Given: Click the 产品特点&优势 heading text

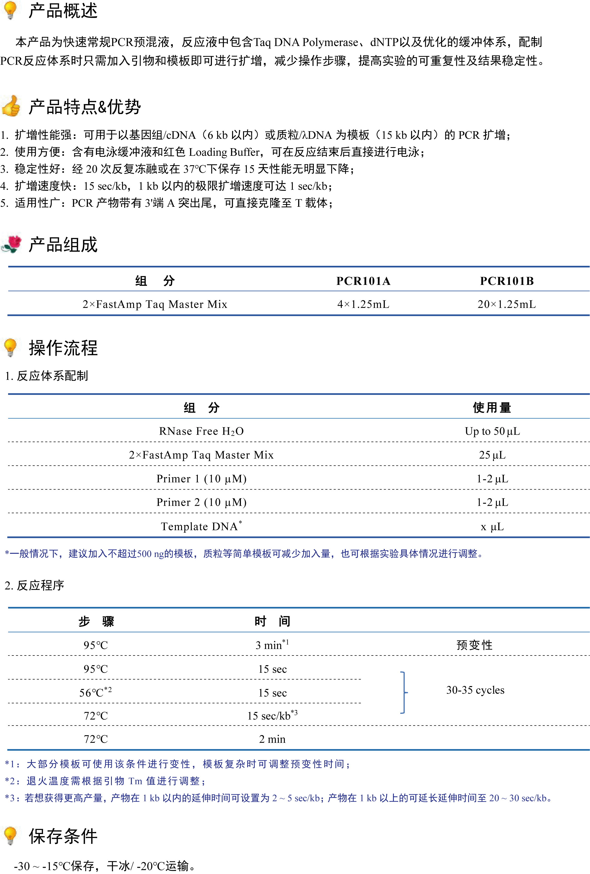Looking at the screenshot, I should [x=85, y=107].
